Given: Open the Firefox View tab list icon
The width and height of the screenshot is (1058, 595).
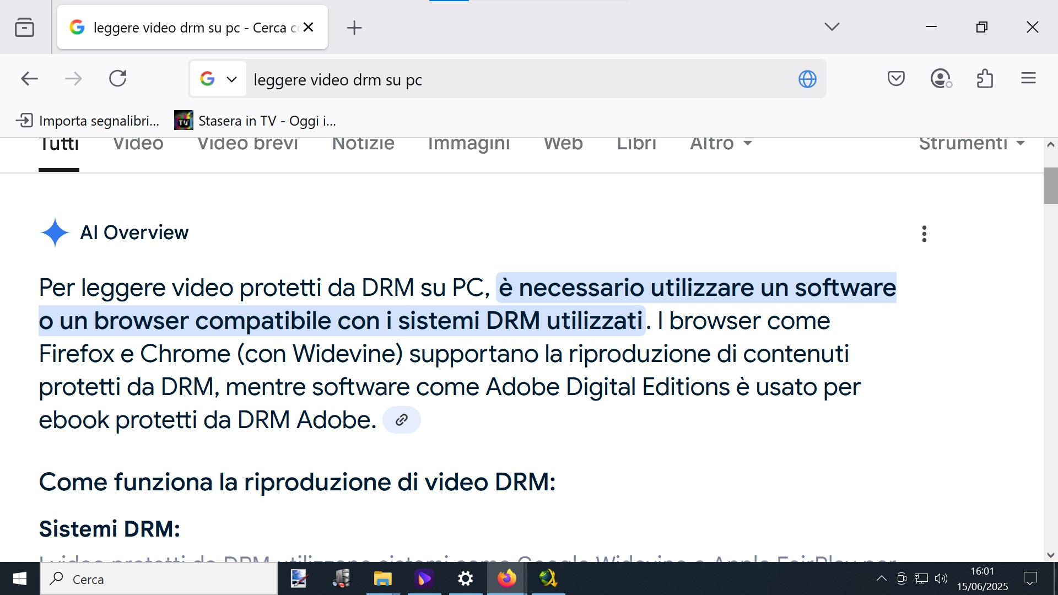Looking at the screenshot, I should 24,27.
